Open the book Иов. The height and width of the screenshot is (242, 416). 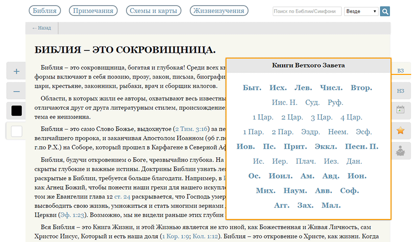pos(246,146)
